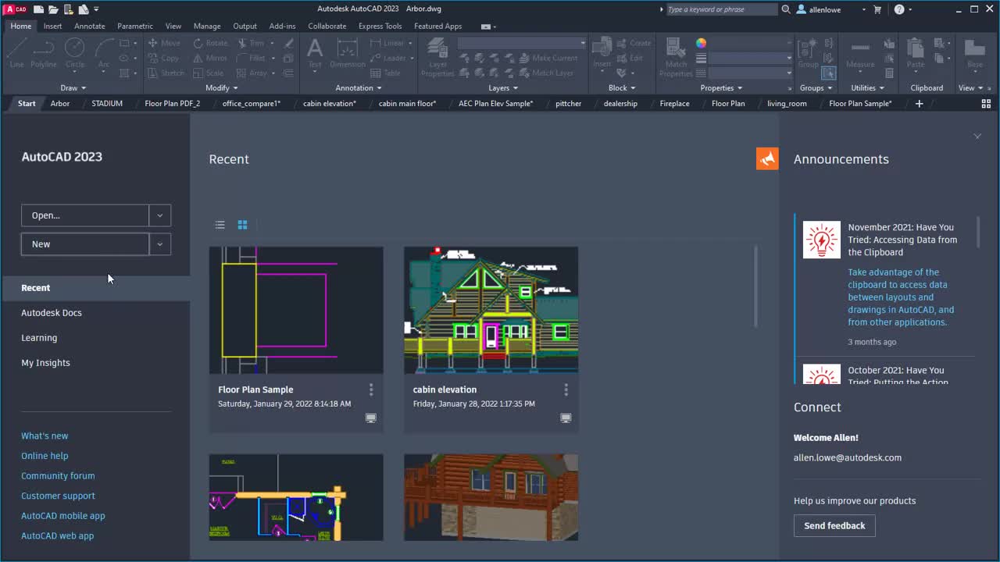Toggle the group selection button in Groups panel
This screenshot has height=562, width=1000.
coord(829,73)
